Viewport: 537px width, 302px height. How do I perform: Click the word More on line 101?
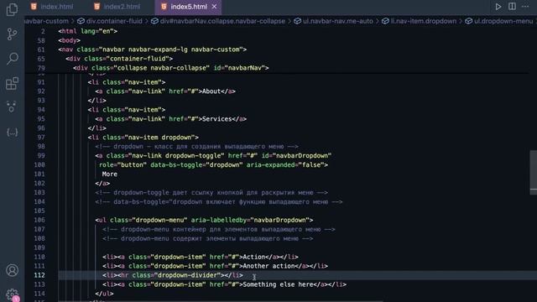point(110,174)
